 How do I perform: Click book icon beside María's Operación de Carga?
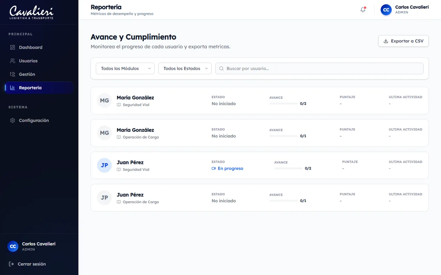click(x=119, y=137)
